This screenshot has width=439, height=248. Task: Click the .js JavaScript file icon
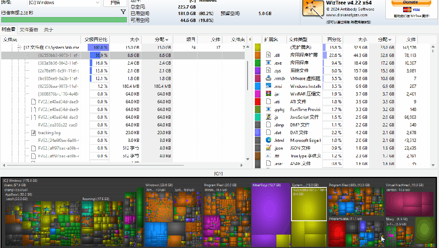[x=268, y=117]
